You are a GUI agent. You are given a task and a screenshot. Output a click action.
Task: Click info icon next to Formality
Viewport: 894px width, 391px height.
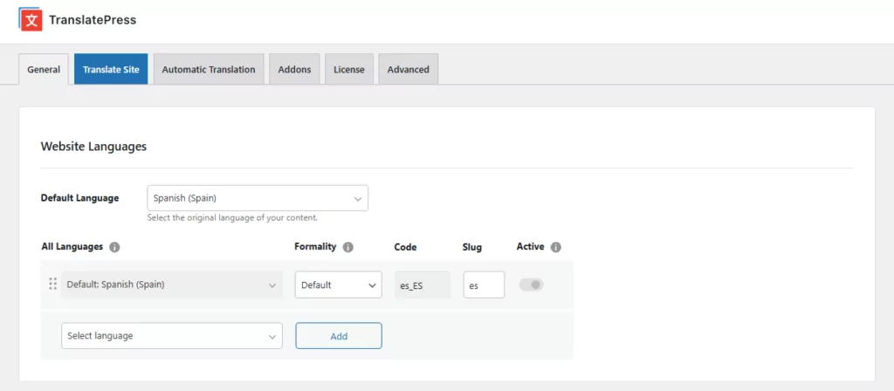click(x=348, y=247)
